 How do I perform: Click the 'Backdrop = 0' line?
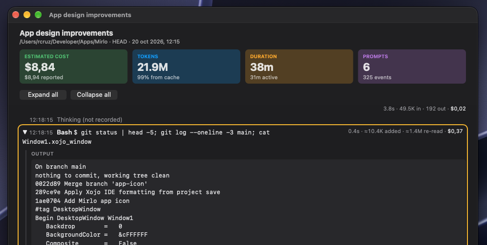[x=84, y=226]
